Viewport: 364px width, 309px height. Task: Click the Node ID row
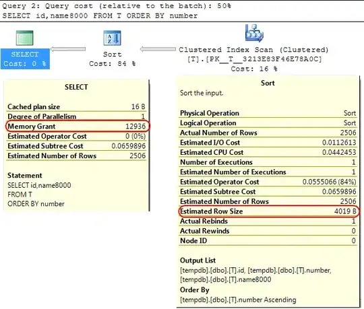[x=268, y=240]
